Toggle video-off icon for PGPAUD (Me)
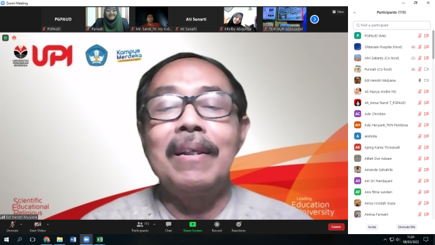The image size is (435, 245). pyautogui.click(x=427, y=36)
